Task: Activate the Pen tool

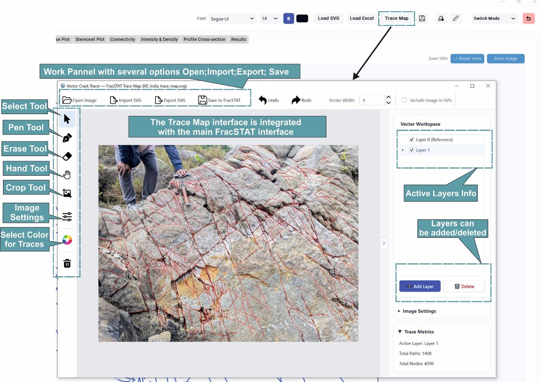Action: [x=67, y=138]
